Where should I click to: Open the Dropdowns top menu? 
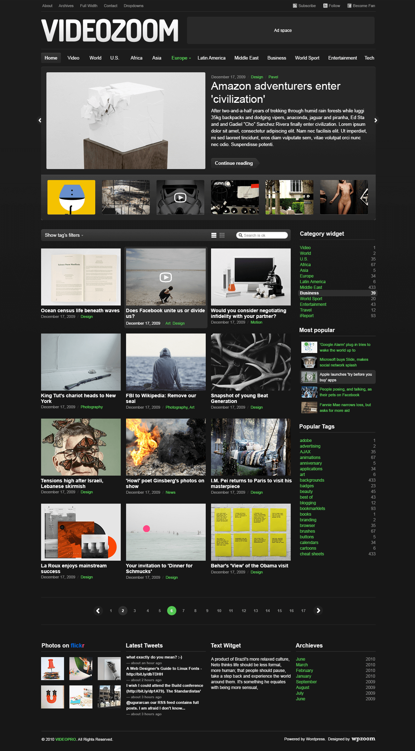133,6
